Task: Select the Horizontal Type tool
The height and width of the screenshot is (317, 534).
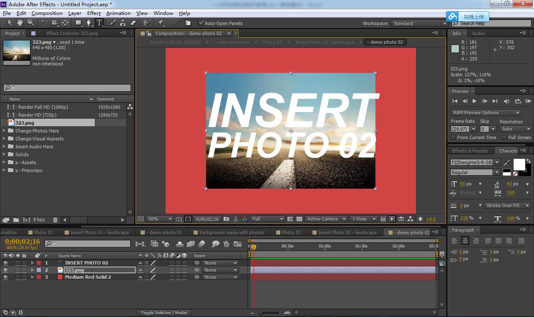Action: pos(99,23)
